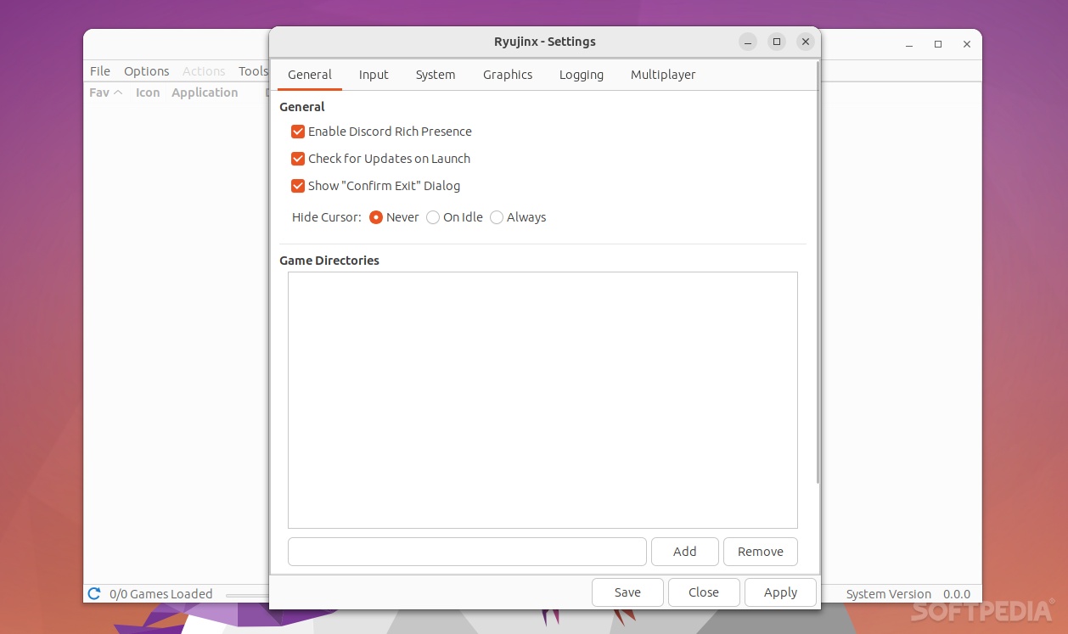This screenshot has height=634, width=1068.
Task: Open the Graphics settings tab
Action: click(507, 75)
